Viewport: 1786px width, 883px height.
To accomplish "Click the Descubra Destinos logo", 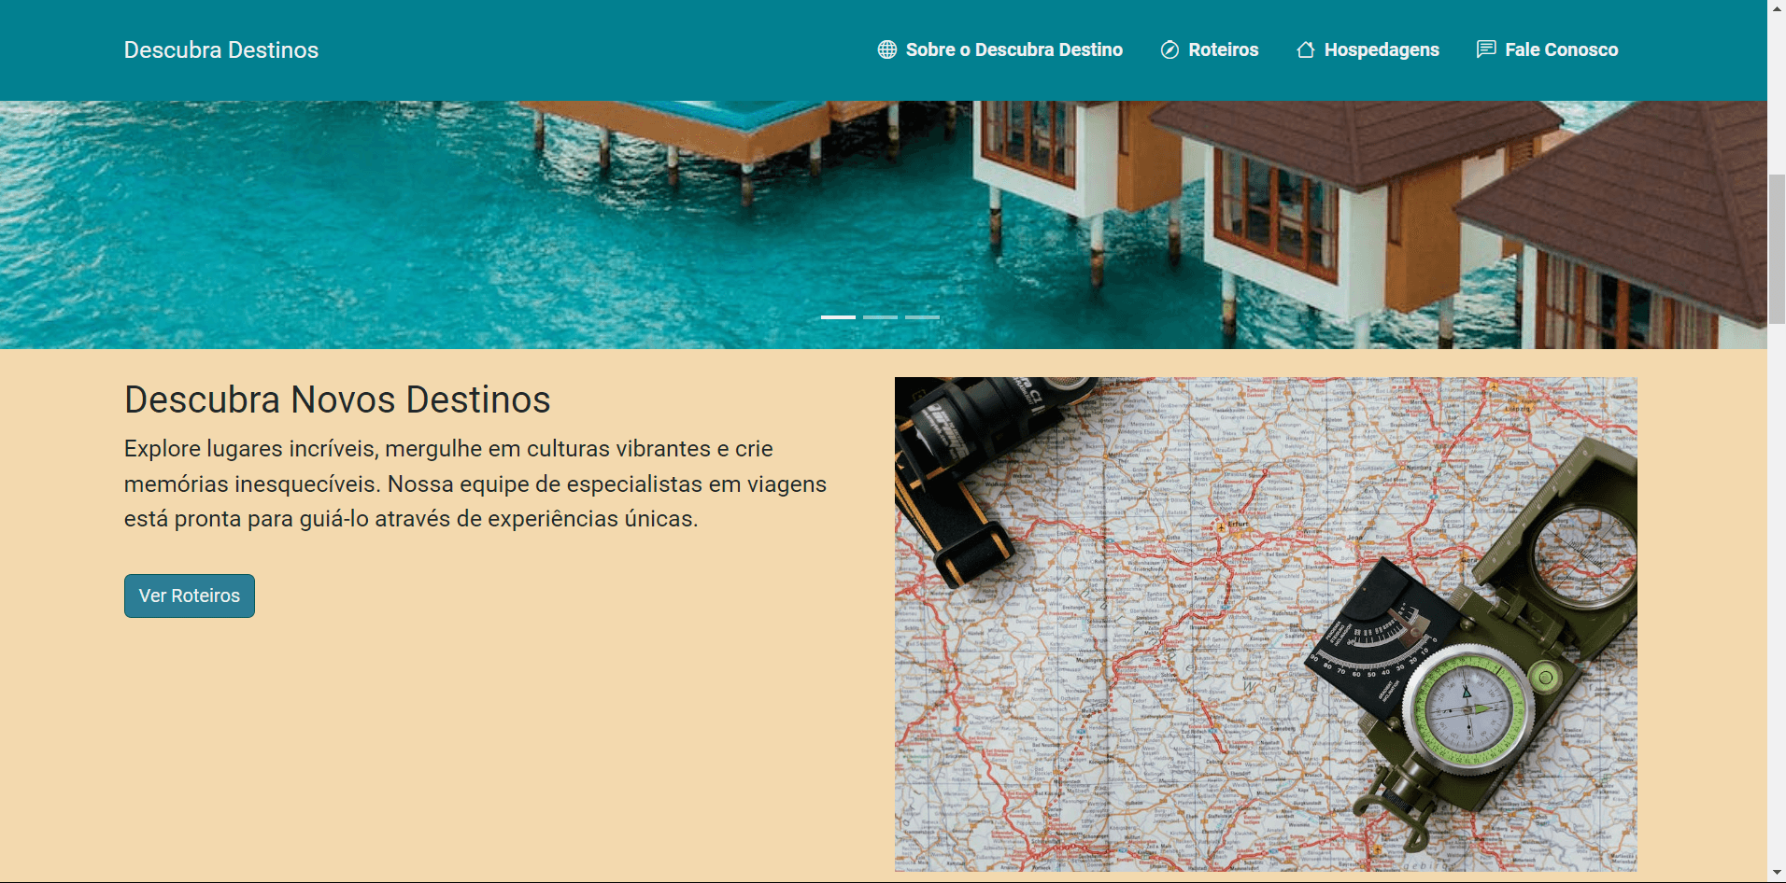I will coord(220,49).
